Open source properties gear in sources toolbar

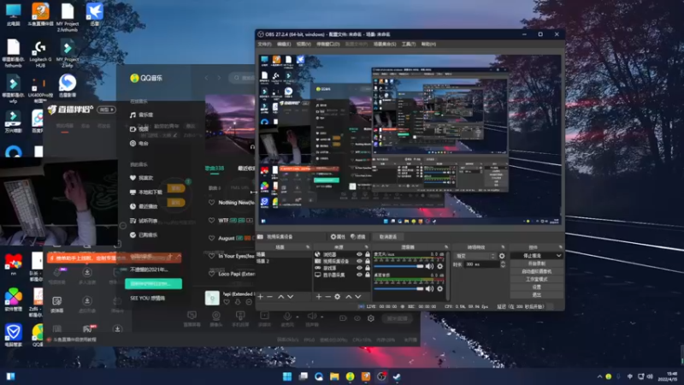click(x=337, y=296)
